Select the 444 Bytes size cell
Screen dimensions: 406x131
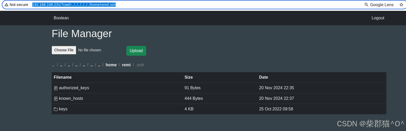tap(194, 99)
